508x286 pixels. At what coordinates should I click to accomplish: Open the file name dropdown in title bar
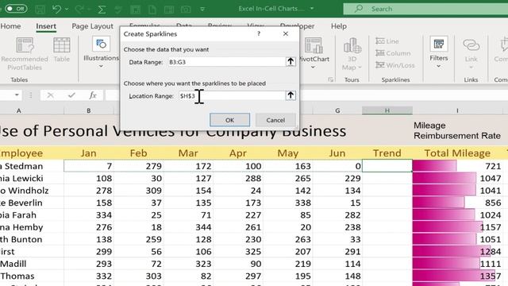(x=312, y=9)
